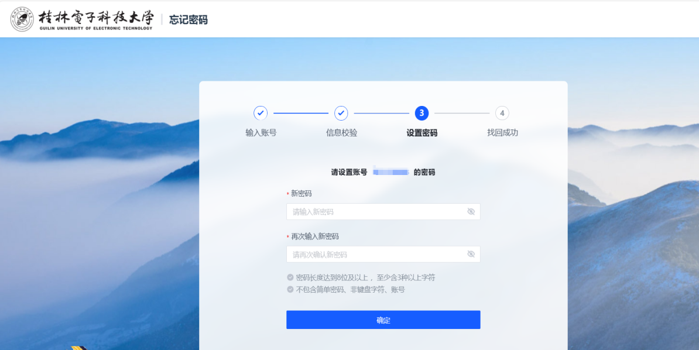This screenshot has height=350, width=699.
Task: Focus the 请再次确认新密码 input field
Action: pyautogui.click(x=375, y=255)
